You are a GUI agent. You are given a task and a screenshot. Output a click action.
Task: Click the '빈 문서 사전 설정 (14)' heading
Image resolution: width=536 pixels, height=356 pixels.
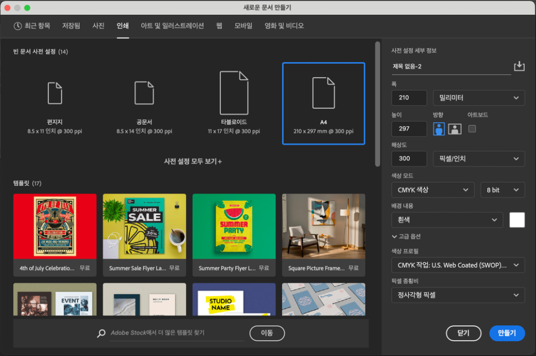click(41, 52)
